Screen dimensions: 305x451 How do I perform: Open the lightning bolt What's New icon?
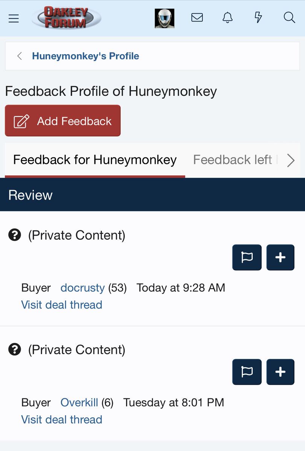(258, 18)
